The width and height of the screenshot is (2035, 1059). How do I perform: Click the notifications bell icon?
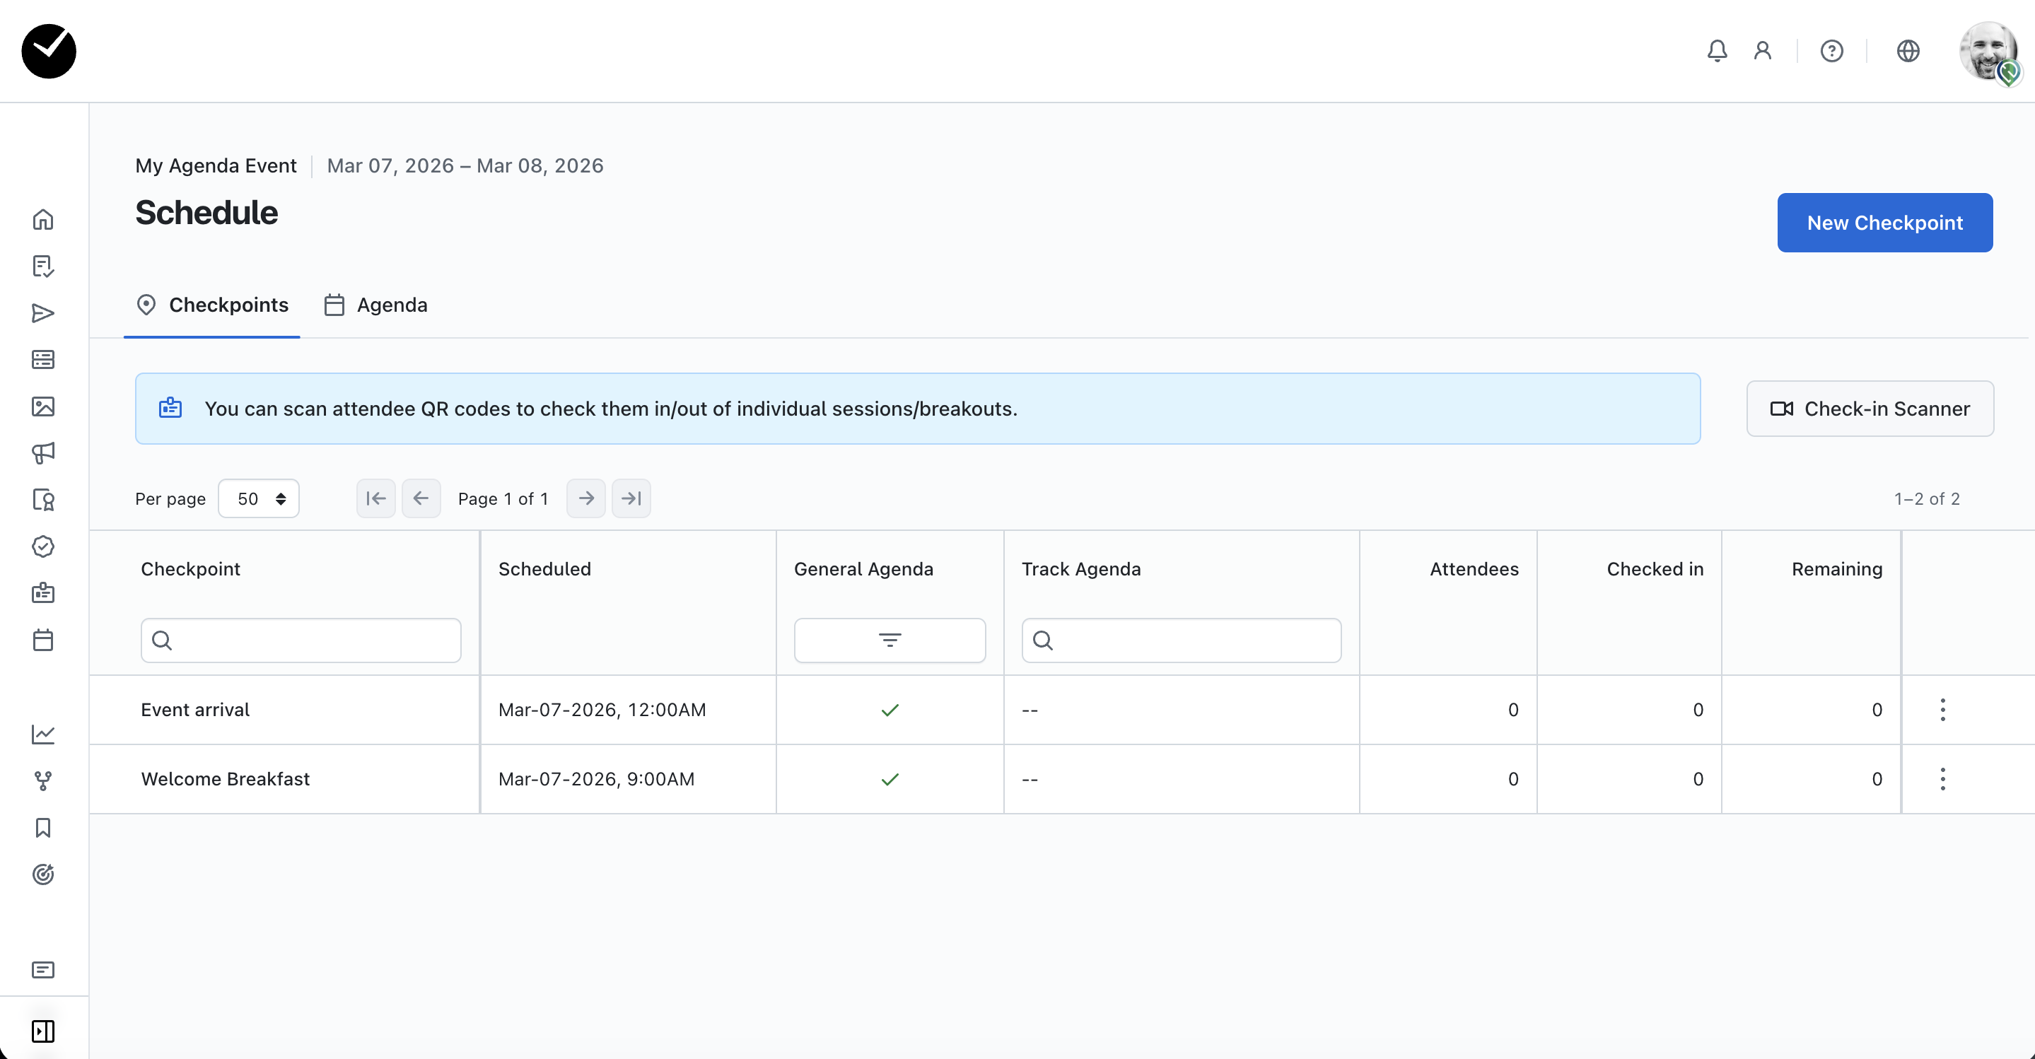pos(1717,52)
